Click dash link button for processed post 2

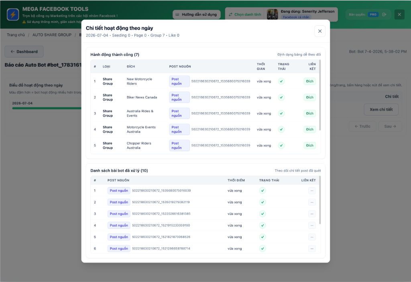click(x=312, y=202)
